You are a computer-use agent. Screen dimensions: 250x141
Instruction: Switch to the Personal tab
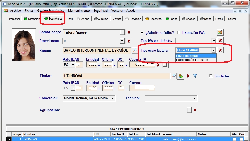click(14, 19)
